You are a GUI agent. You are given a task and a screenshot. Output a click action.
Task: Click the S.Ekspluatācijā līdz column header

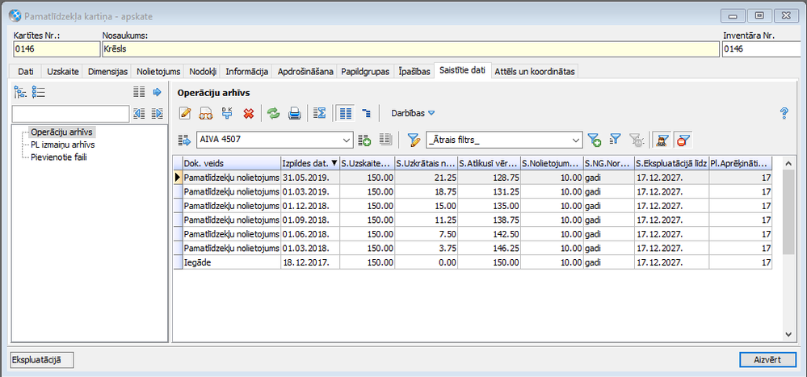click(x=671, y=163)
